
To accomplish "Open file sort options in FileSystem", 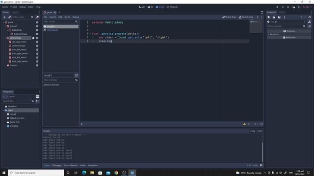I will (37, 101).
